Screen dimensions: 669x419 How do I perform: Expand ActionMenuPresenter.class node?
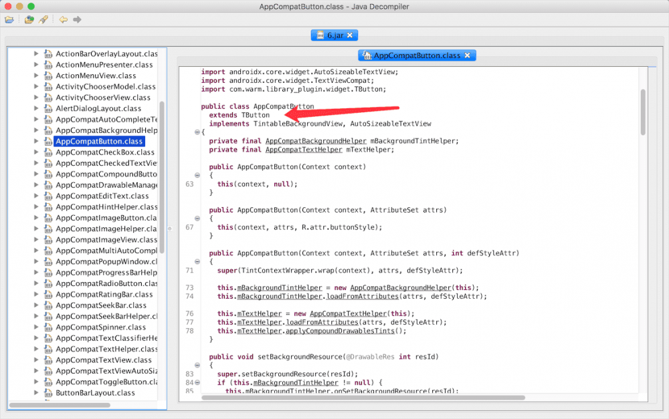[36, 65]
